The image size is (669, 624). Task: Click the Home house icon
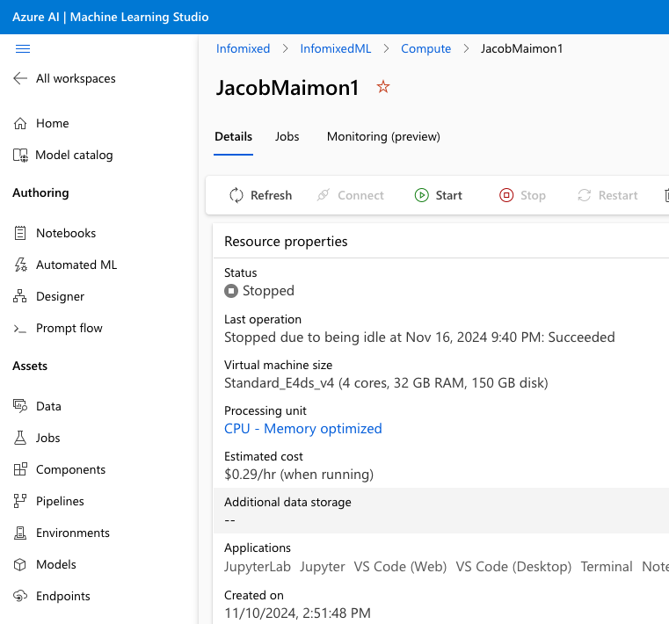click(x=20, y=123)
